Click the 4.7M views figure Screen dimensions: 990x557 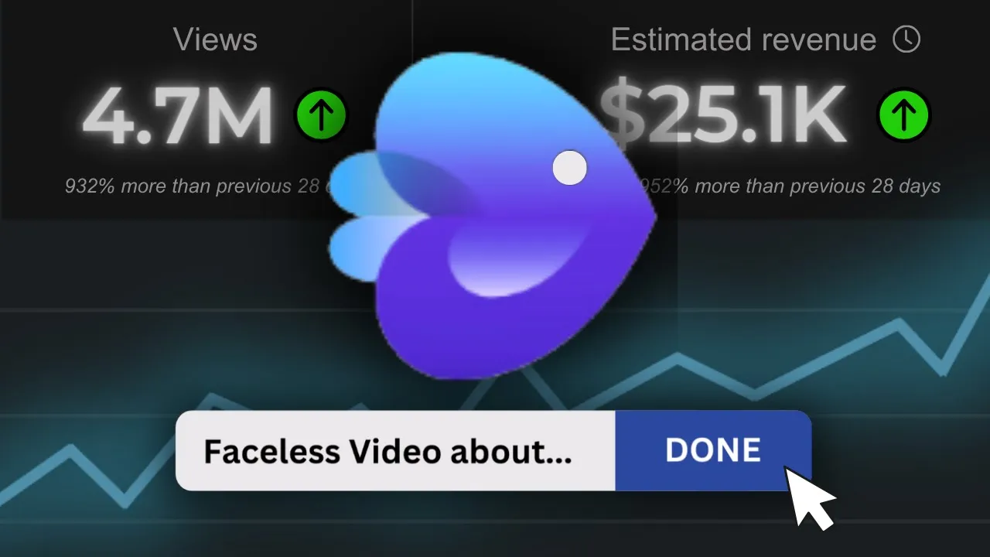tap(178, 118)
